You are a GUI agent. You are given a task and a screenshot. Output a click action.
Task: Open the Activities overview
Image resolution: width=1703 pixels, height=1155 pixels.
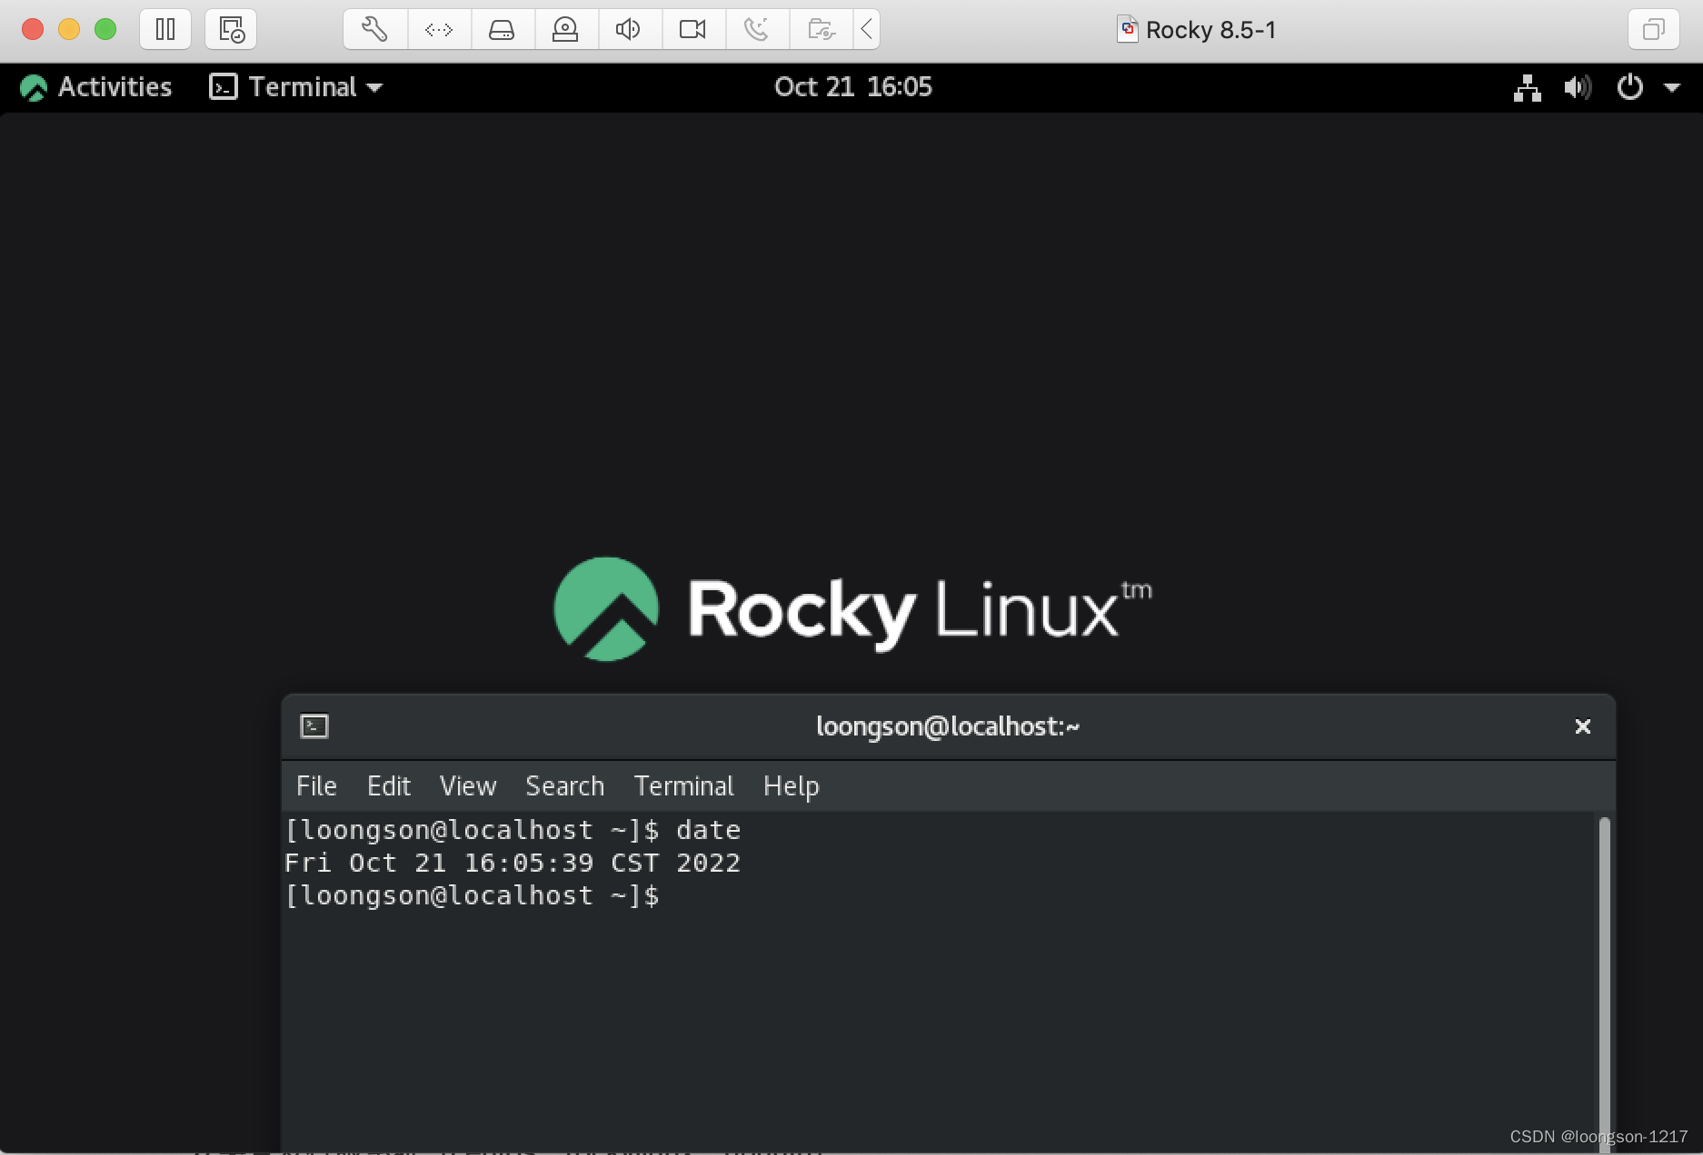coord(96,87)
